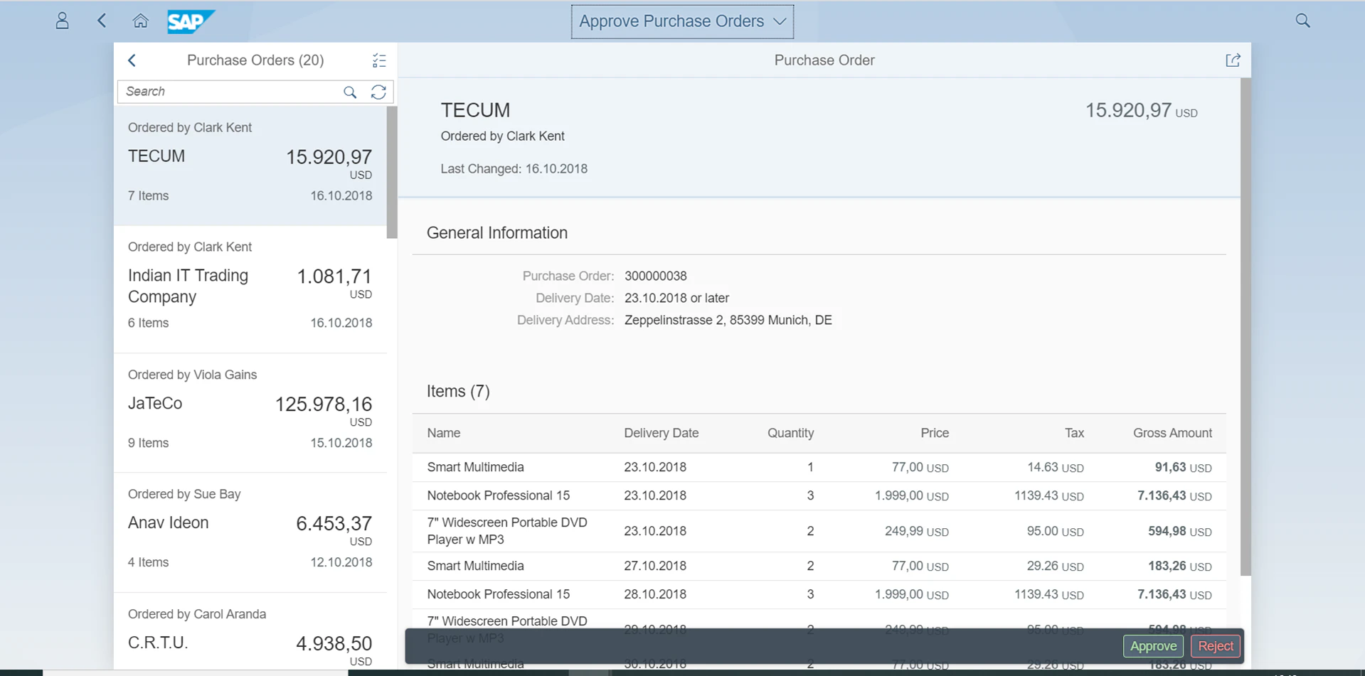
Task: Click purchase order number 300000038
Action: click(656, 276)
